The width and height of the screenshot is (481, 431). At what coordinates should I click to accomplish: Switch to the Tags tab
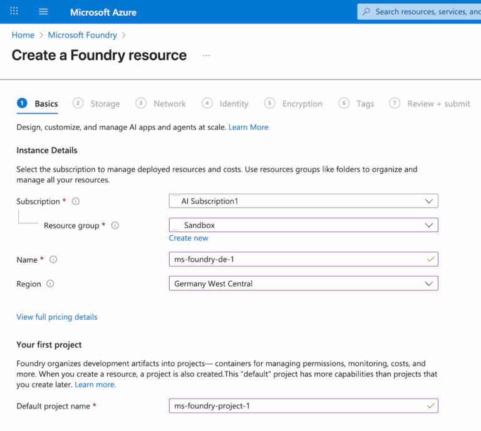tap(365, 104)
